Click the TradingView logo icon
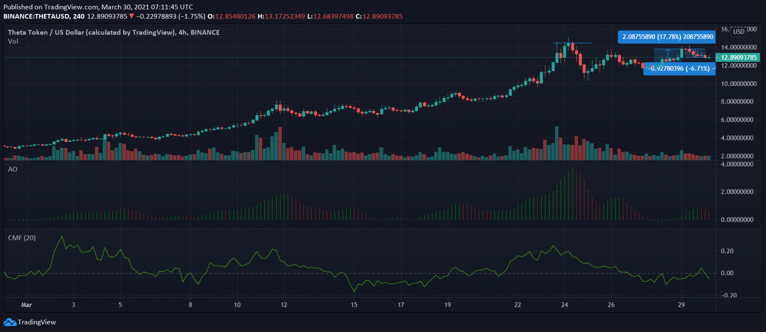Image resolution: width=766 pixels, height=332 pixels. coord(9,322)
